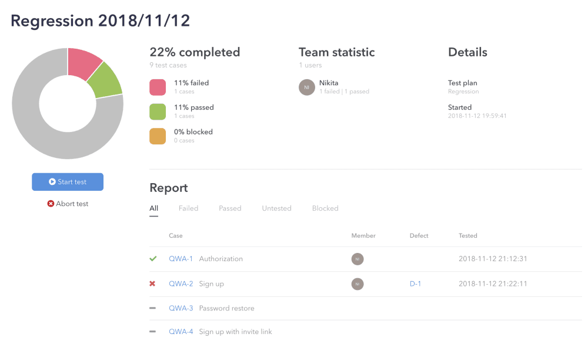Open the QWA-1 case link
The image size is (588, 341).
181,259
